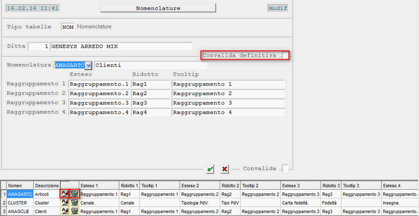This screenshot has width=419, height=216.
Task: Click the Modif mode label
Action: 278,8
